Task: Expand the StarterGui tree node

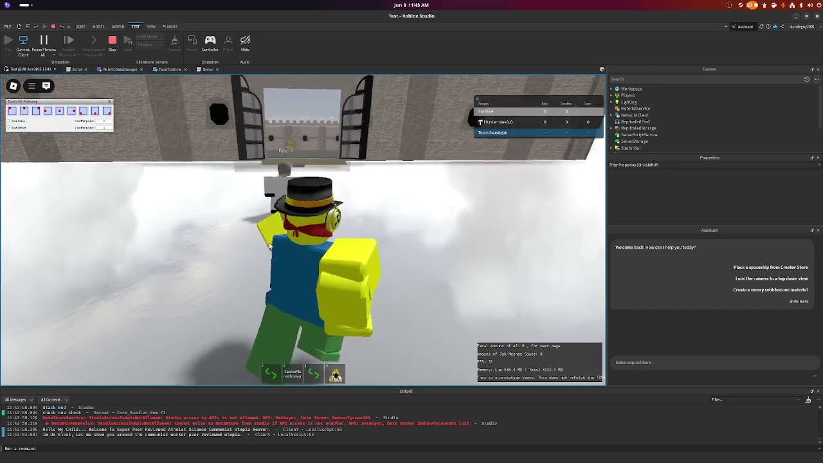Action: pyautogui.click(x=611, y=148)
